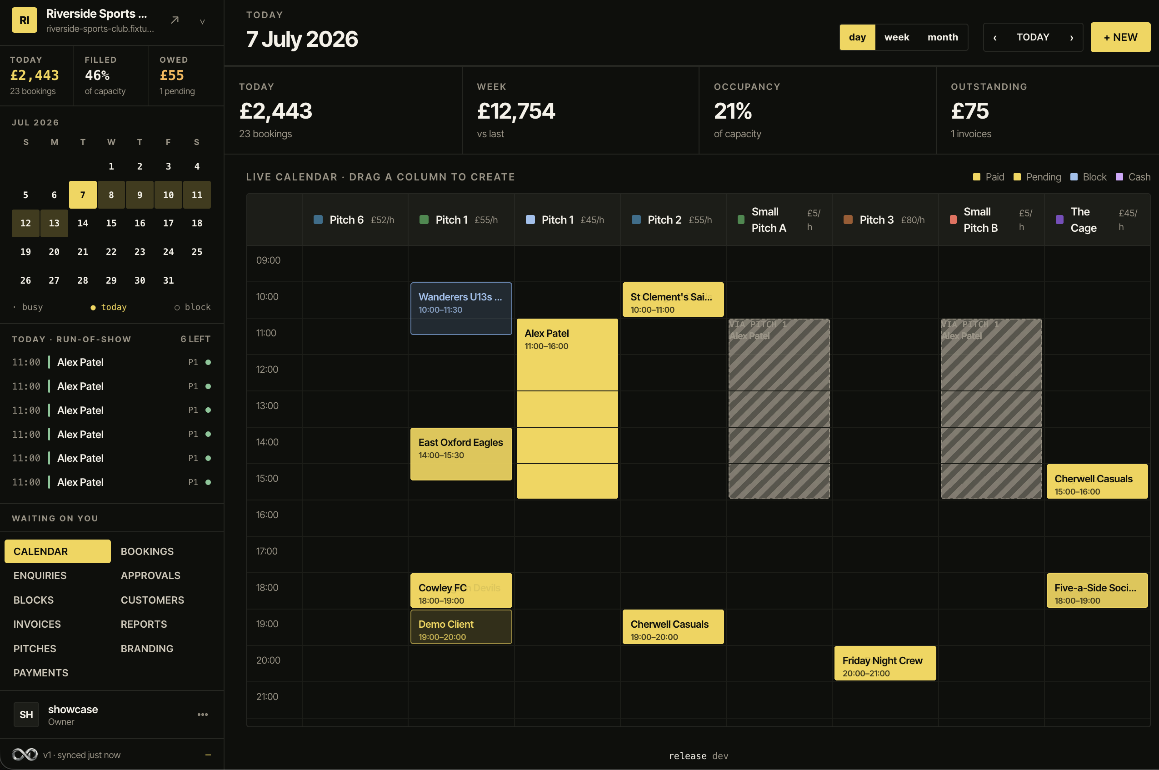Click the OCCUPANCY 21% stat card
This screenshot has height=770, width=1159.
coord(817,110)
